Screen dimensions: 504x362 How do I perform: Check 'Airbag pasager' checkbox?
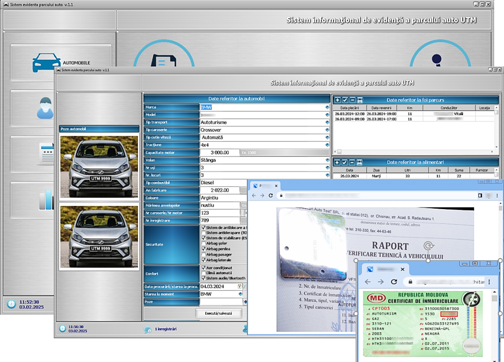click(x=203, y=254)
